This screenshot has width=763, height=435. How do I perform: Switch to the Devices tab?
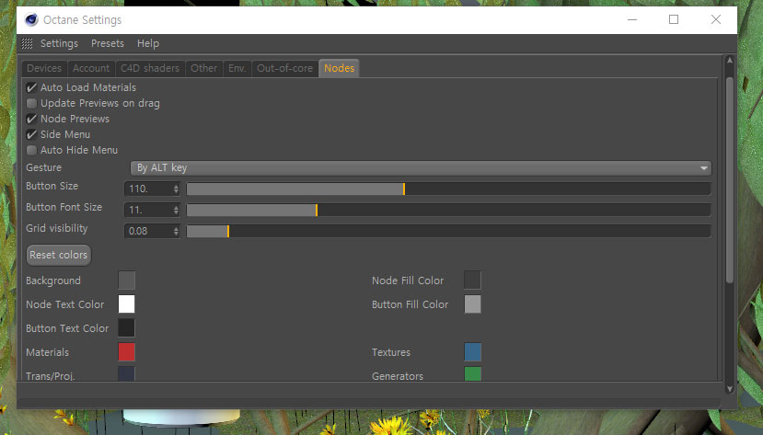(44, 68)
